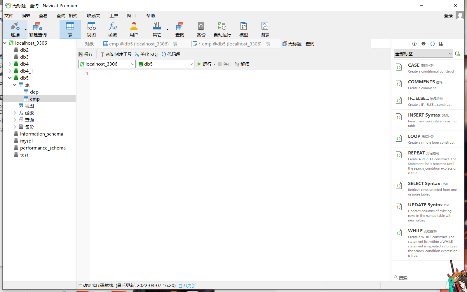This screenshot has width=467, height=292.
Task: Open the Favorites (收藏夹) menu
Action: coord(93,16)
